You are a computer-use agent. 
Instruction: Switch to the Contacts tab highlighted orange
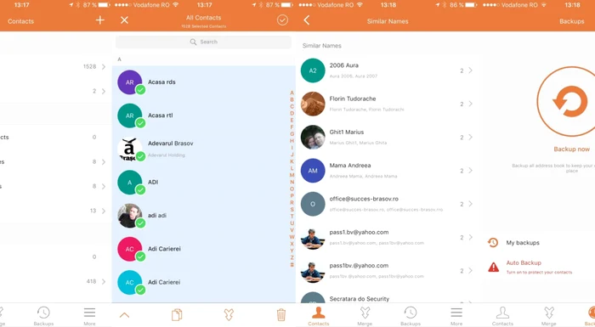pos(319,316)
